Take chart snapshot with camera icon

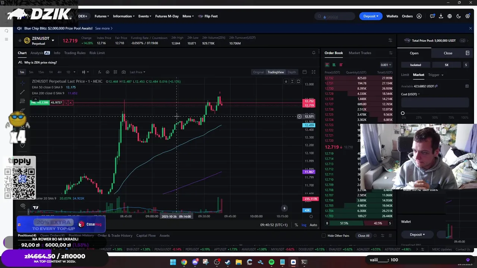[x=124, y=72]
